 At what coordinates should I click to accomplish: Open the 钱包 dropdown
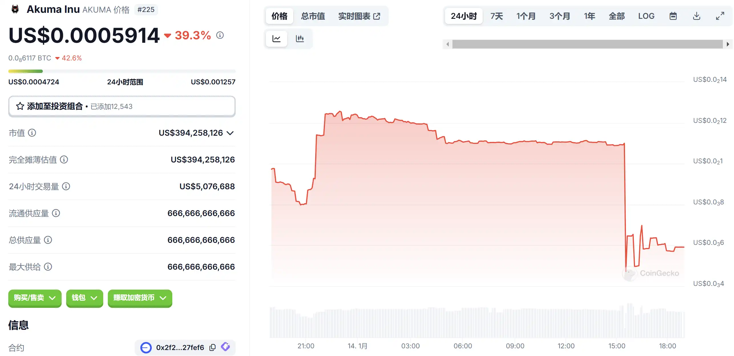tap(84, 298)
